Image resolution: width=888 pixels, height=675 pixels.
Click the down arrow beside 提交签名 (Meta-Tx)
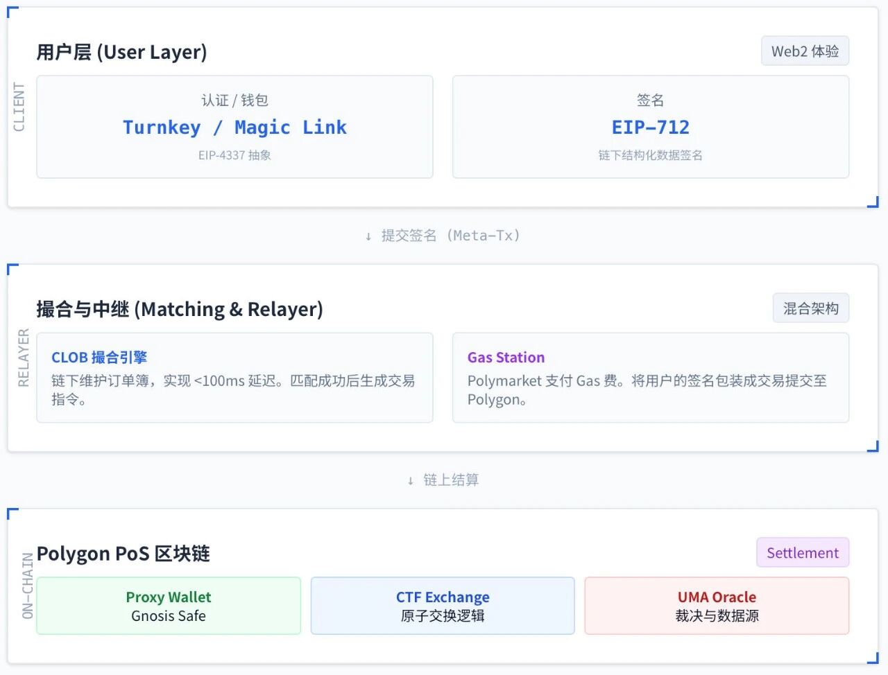[368, 236]
